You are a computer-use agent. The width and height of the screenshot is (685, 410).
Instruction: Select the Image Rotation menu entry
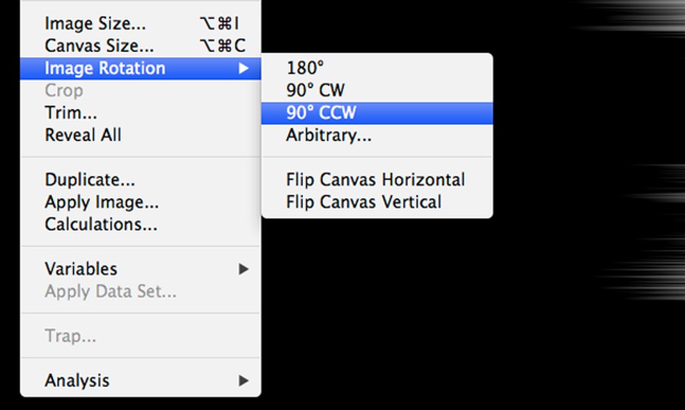pos(105,68)
